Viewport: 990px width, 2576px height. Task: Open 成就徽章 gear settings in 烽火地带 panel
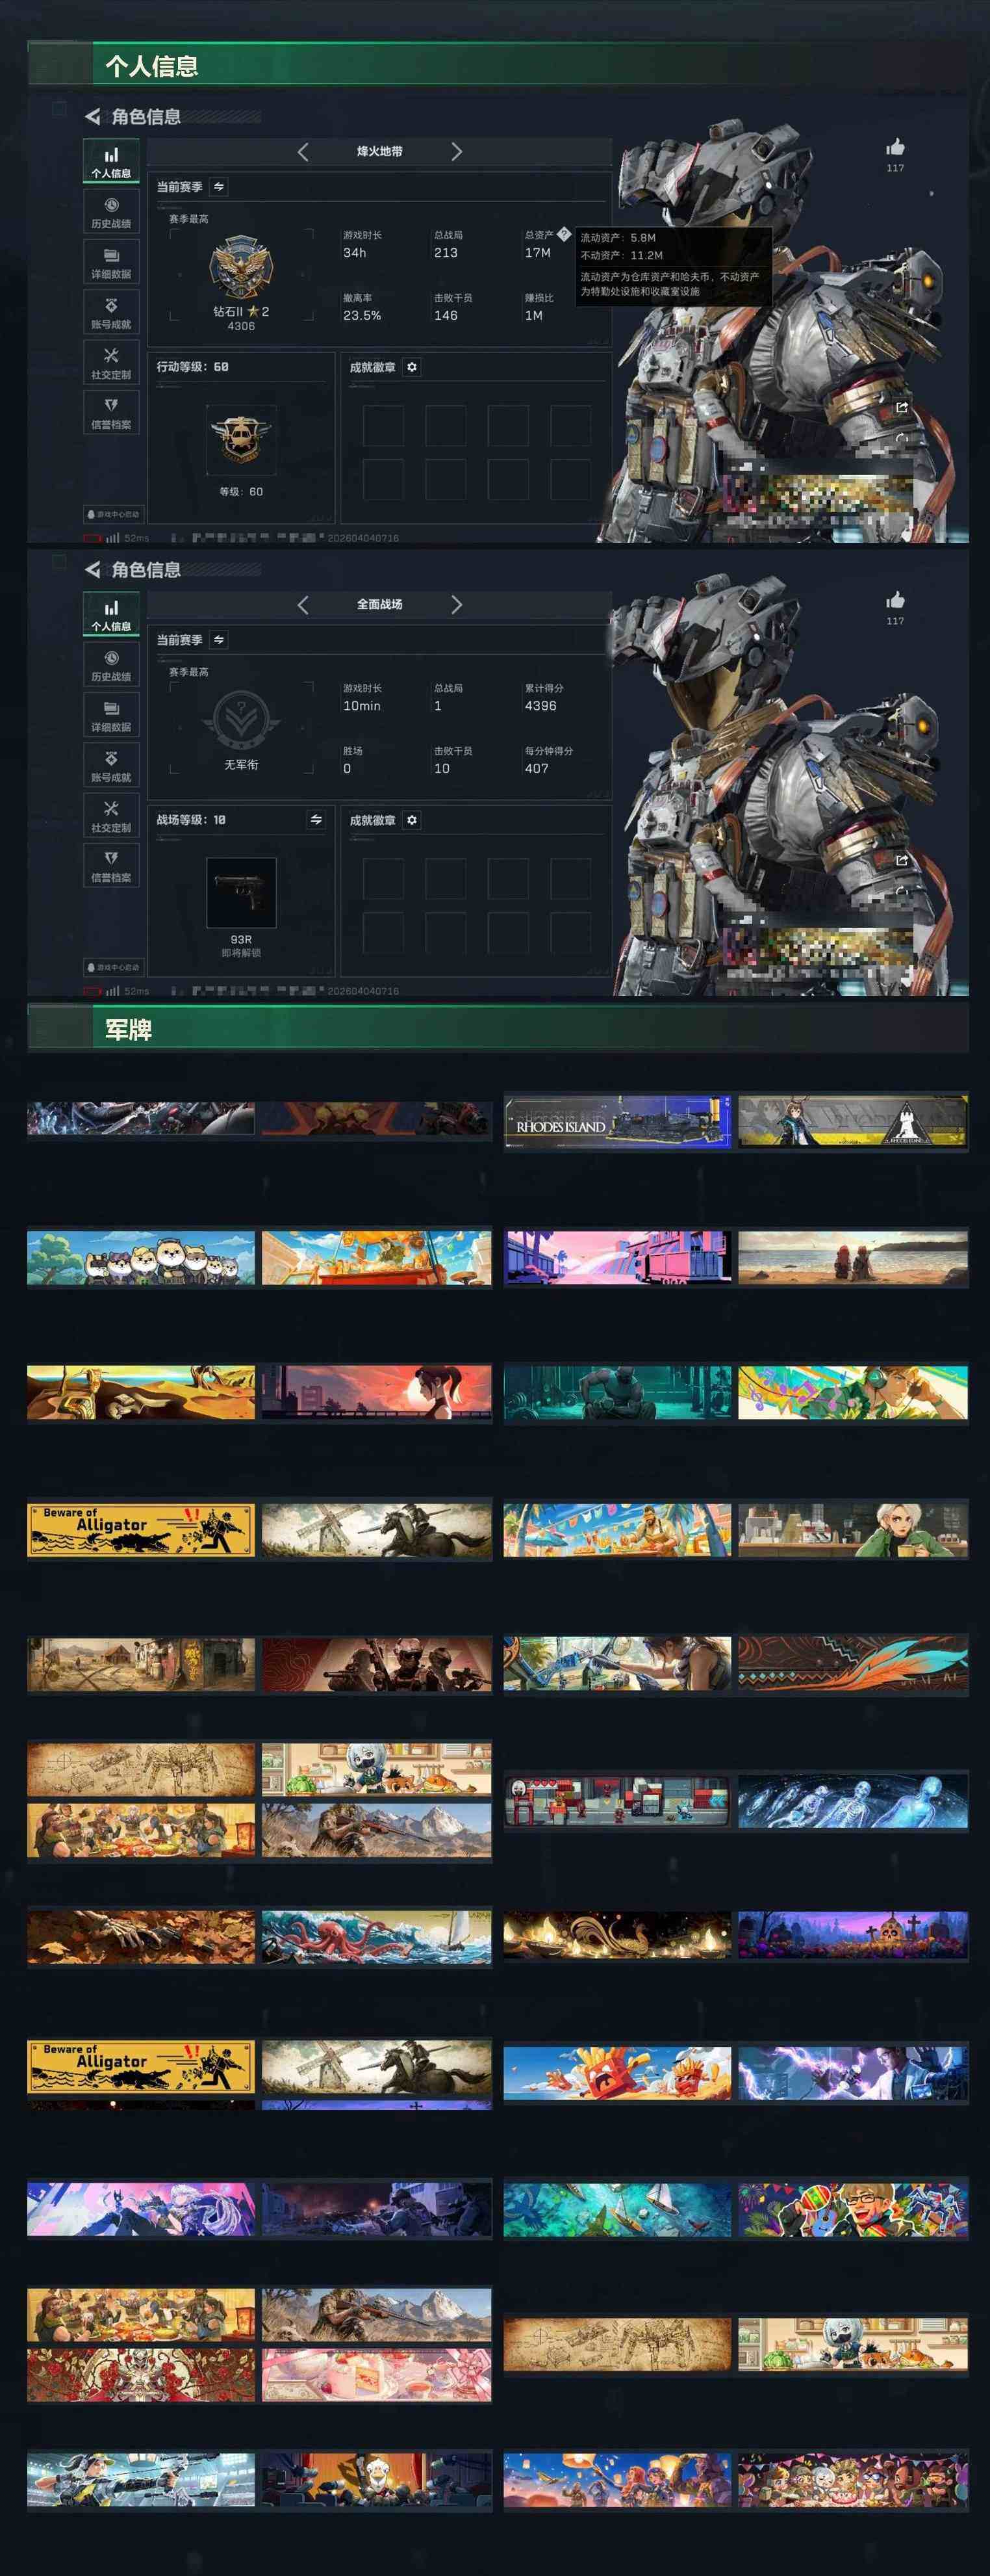point(412,367)
